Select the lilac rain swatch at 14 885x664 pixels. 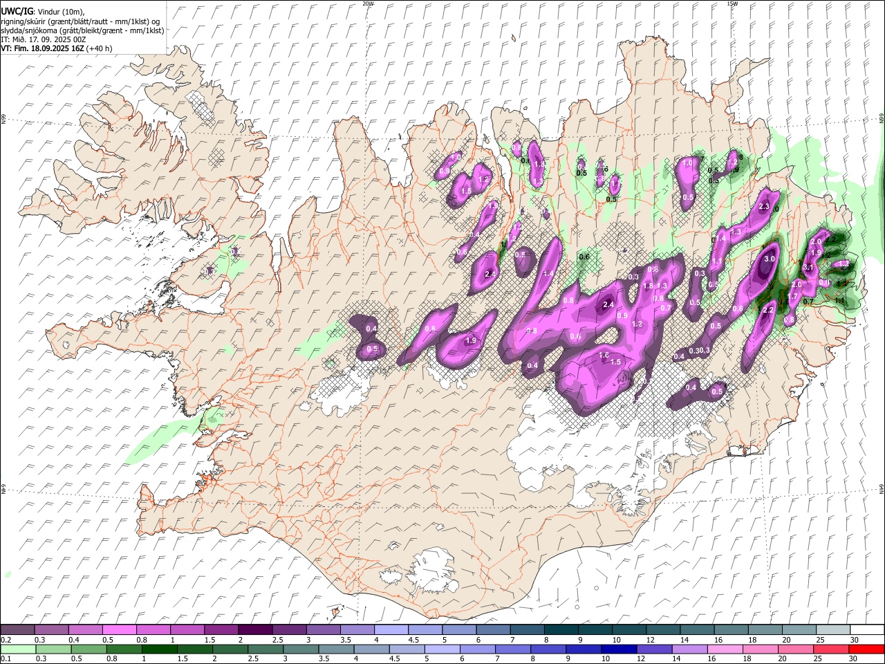click(689, 649)
